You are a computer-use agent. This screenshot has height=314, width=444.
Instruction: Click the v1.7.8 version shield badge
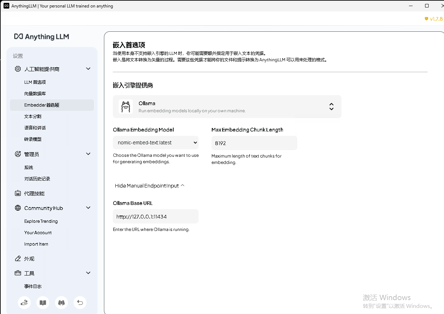pyautogui.click(x=434, y=19)
